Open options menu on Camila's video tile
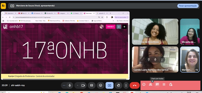This screenshot has width=202, height=93. [x=162, y=59]
